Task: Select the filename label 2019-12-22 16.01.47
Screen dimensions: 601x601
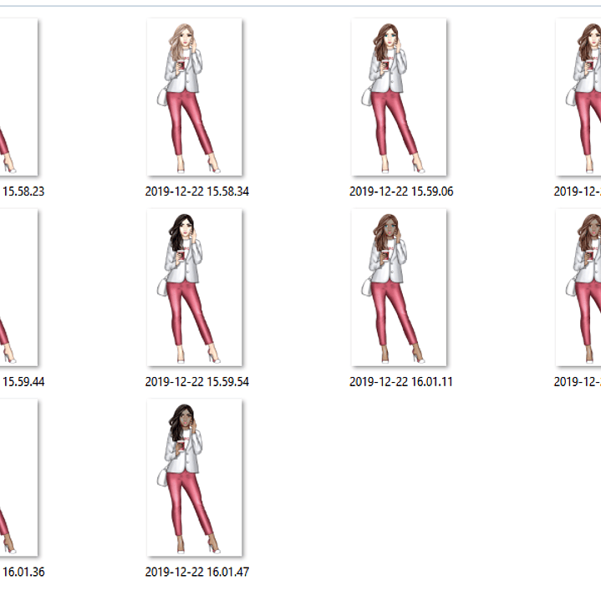Action: coord(196,573)
